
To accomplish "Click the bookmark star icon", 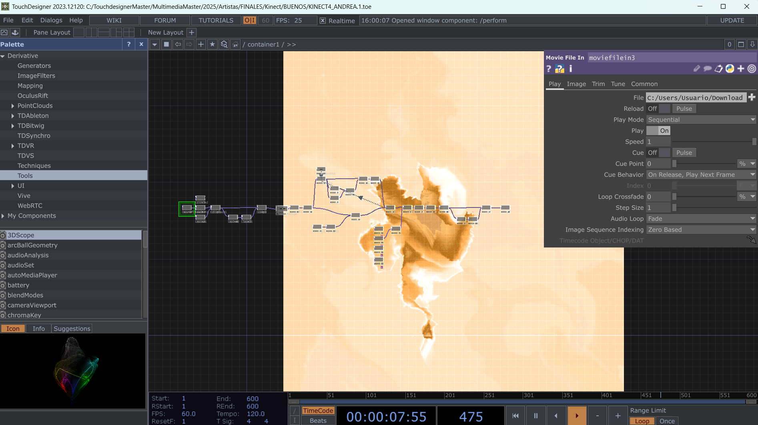I will [x=213, y=44].
